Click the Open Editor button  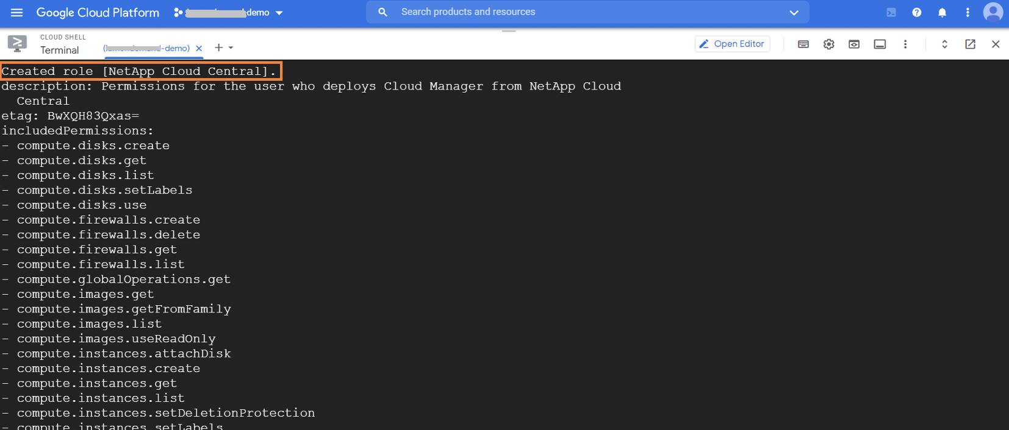(732, 44)
